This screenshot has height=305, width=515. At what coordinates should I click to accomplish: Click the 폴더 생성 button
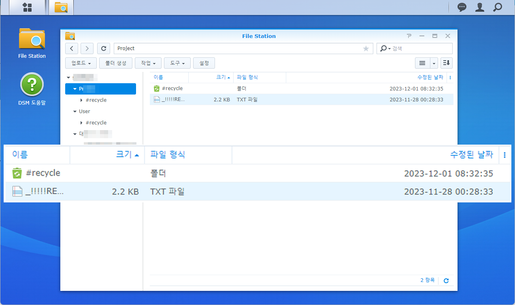click(x=116, y=63)
